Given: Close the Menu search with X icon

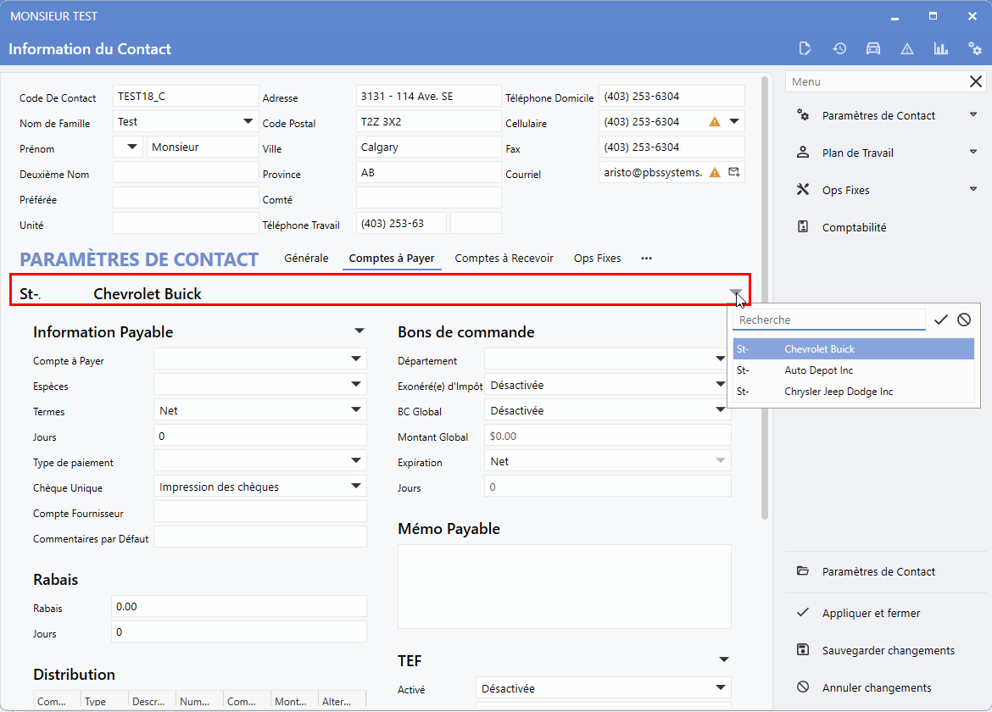Looking at the screenshot, I should pyautogui.click(x=976, y=81).
